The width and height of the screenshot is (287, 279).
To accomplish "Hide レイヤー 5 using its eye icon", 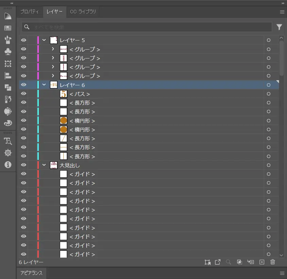I will click(x=23, y=40).
